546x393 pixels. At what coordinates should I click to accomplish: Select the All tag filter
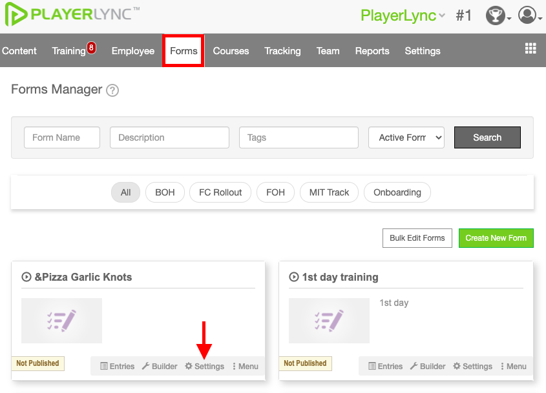coord(126,192)
